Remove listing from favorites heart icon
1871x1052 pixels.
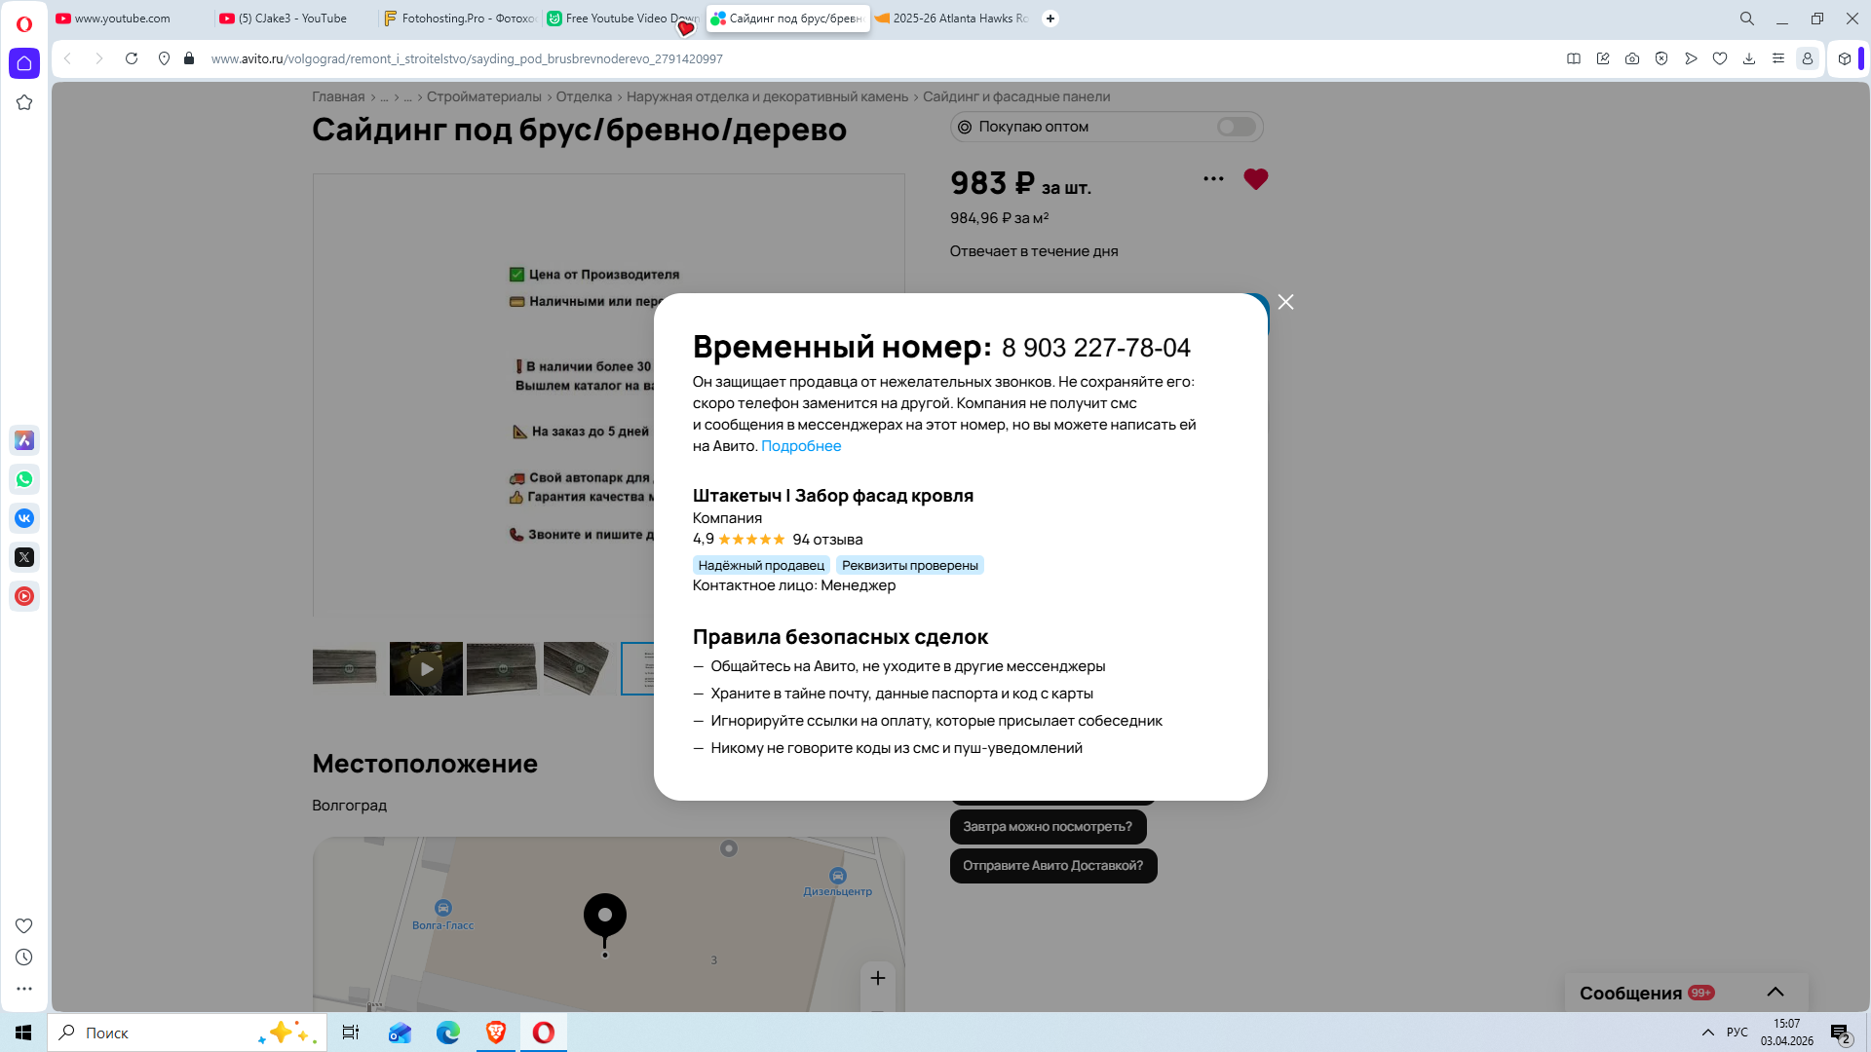click(1255, 179)
